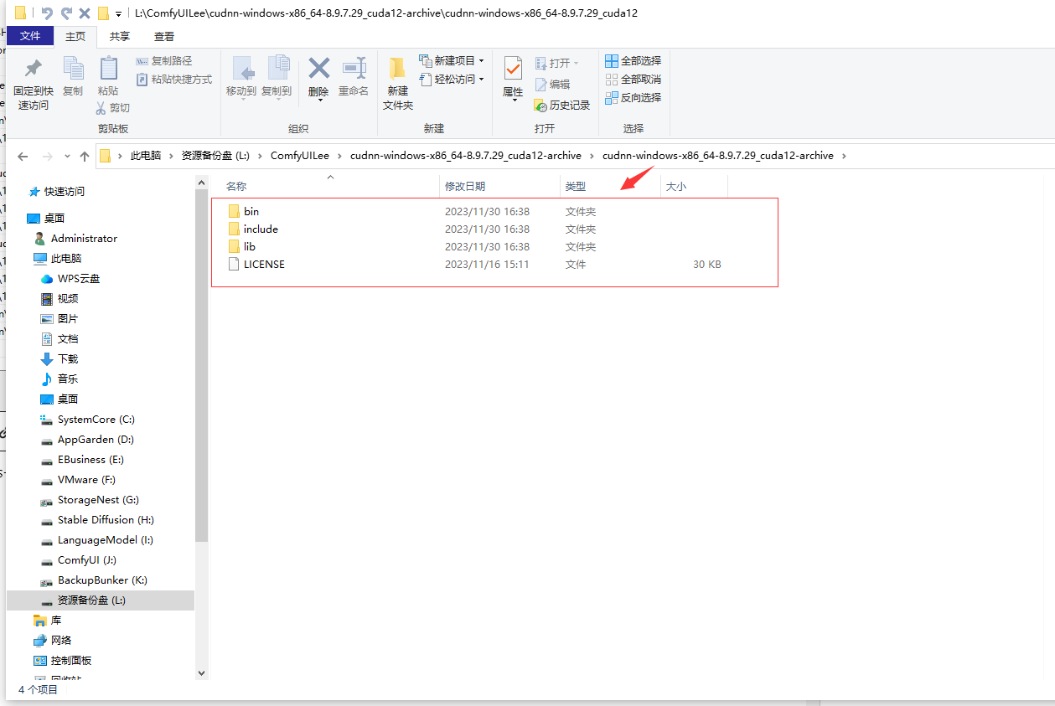The width and height of the screenshot is (1055, 706).
Task: Click the Paste clipboard icon
Action: [108, 69]
